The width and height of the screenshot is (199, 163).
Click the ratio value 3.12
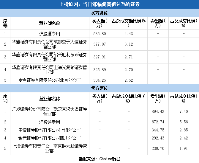pos(129,44)
